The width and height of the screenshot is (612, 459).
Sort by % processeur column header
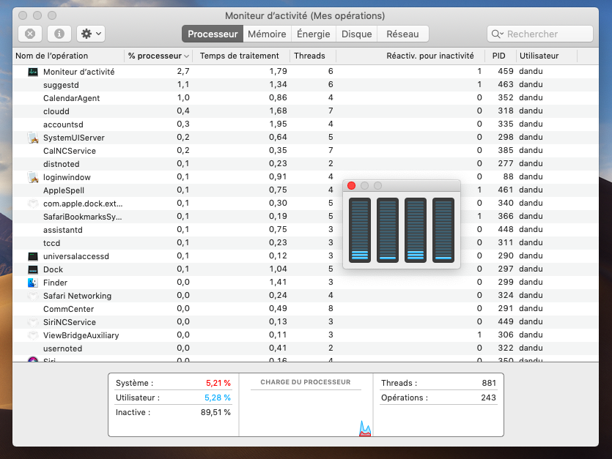coord(158,56)
